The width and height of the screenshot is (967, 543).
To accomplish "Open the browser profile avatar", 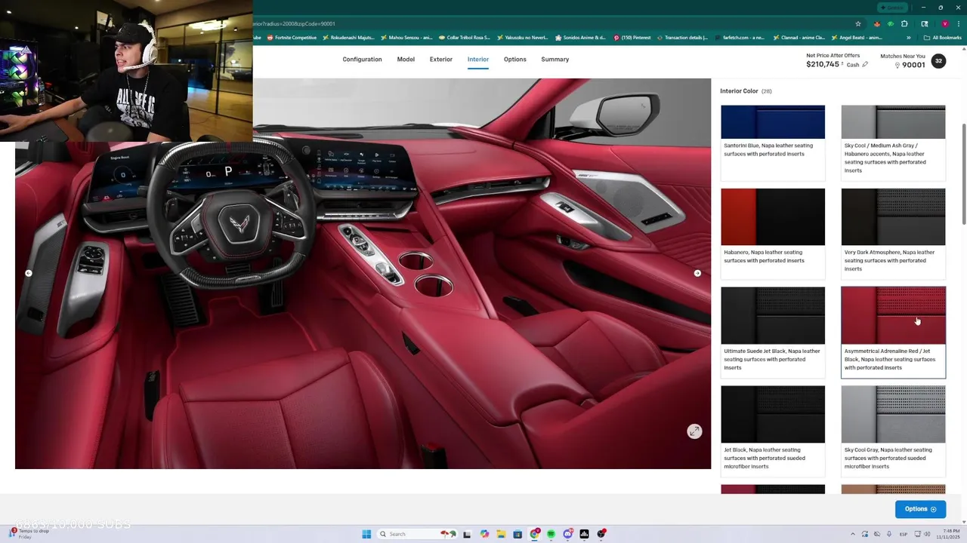I will point(944,23).
